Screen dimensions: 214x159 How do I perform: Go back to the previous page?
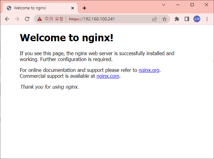[x=7, y=19]
